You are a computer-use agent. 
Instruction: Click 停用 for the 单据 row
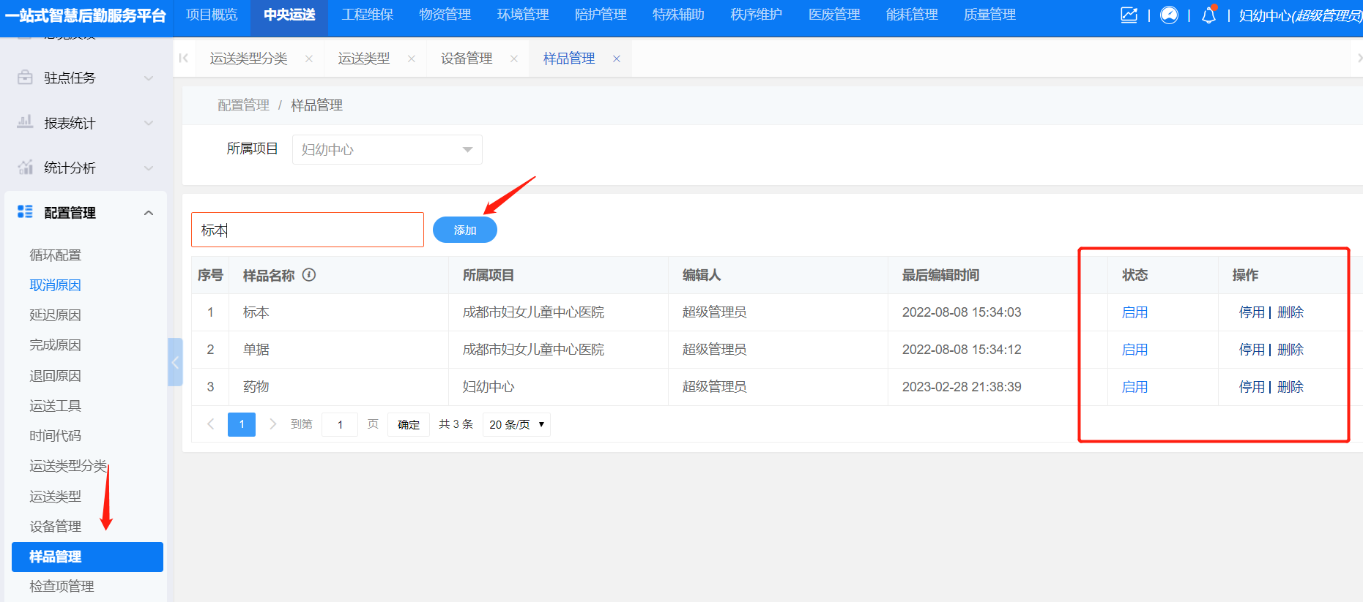tap(1252, 350)
